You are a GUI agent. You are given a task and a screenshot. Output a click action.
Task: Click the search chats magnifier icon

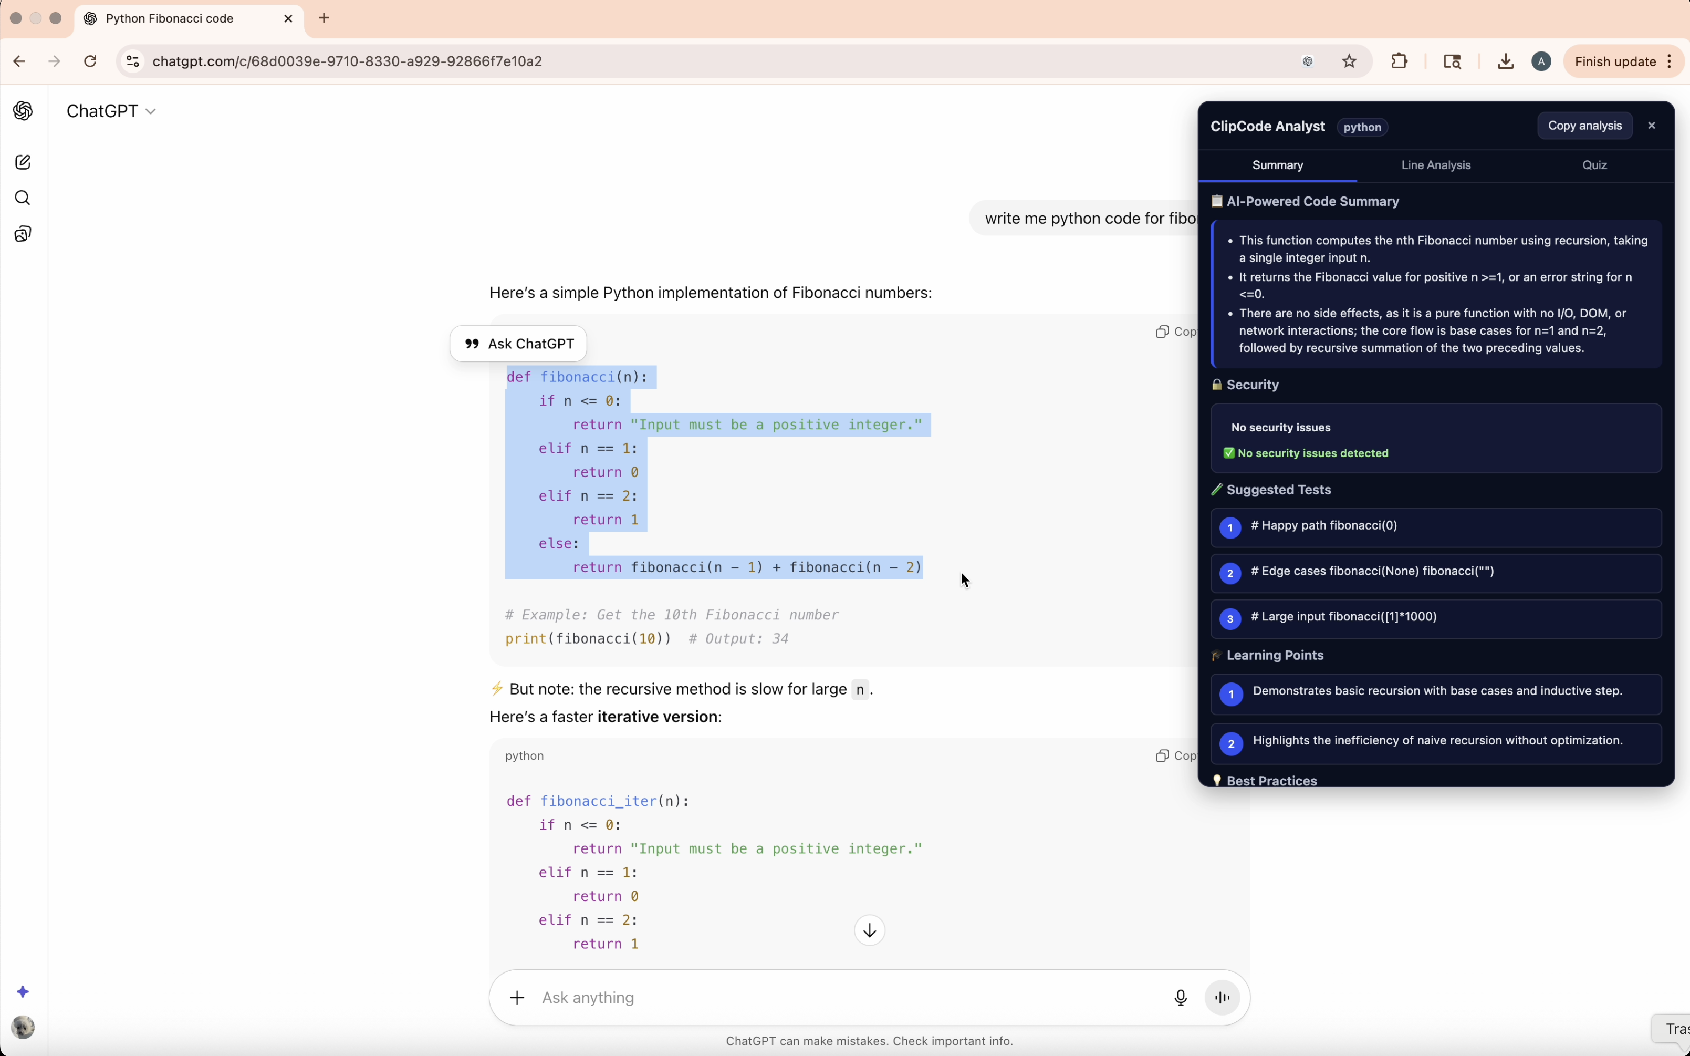point(23,199)
